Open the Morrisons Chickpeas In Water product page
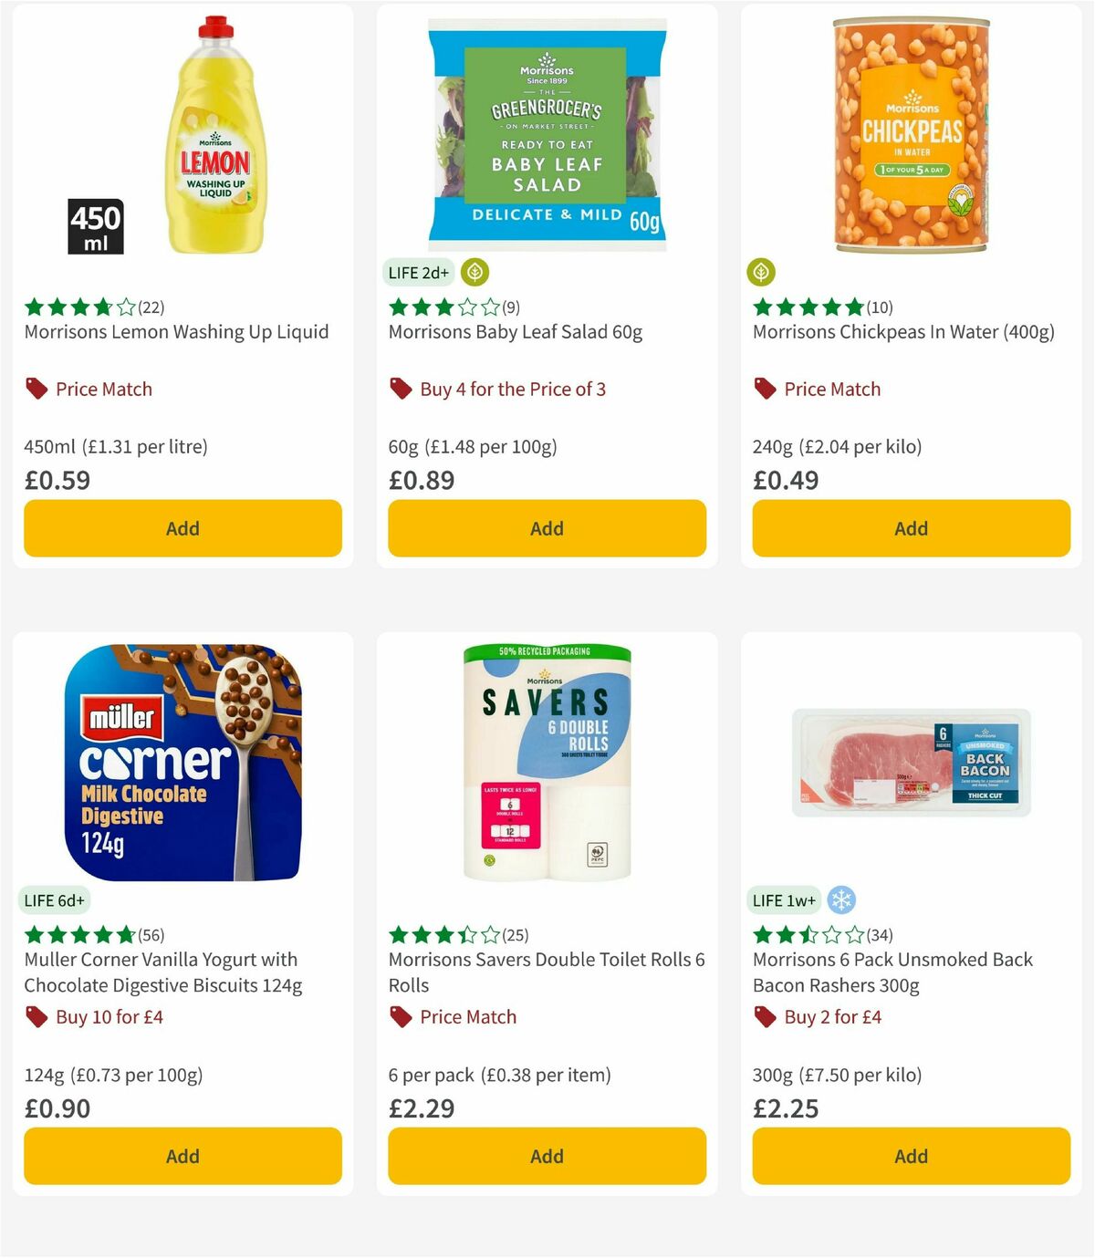Viewport: 1095px width, 1258px height. (x=904, y=332)
